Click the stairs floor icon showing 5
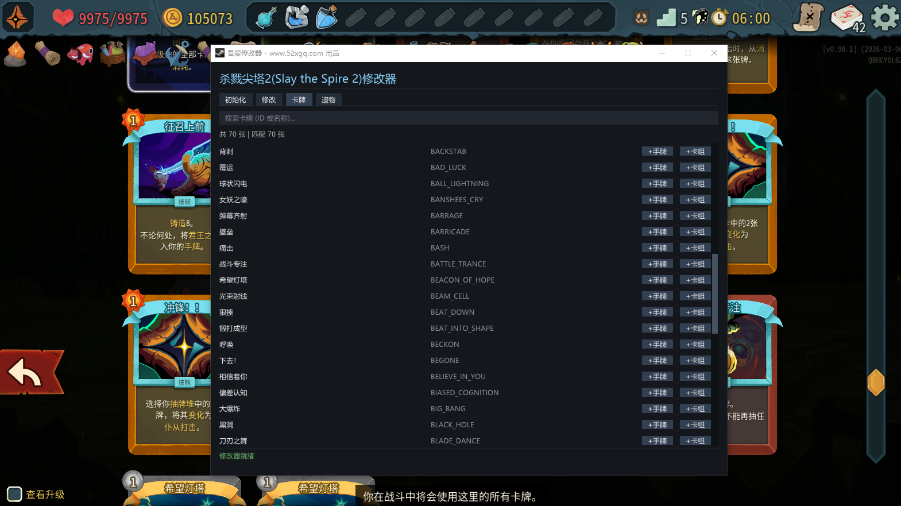Image resolution: width=901 pixels, height=506 pixels. [666, 18]
